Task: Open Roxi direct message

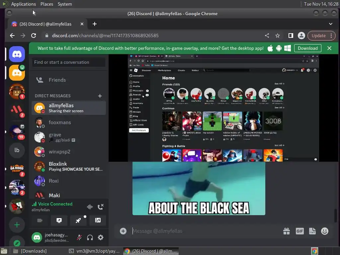Action: click(x=69, y=181)
